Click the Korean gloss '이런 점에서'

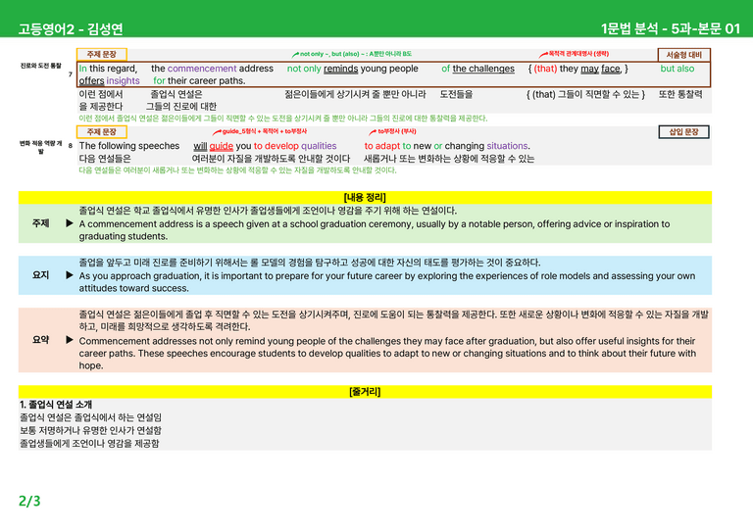[101, 94]
